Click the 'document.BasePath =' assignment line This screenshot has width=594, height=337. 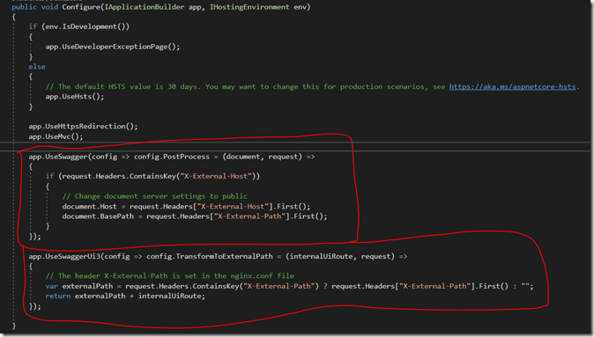[x=195, y=216]
